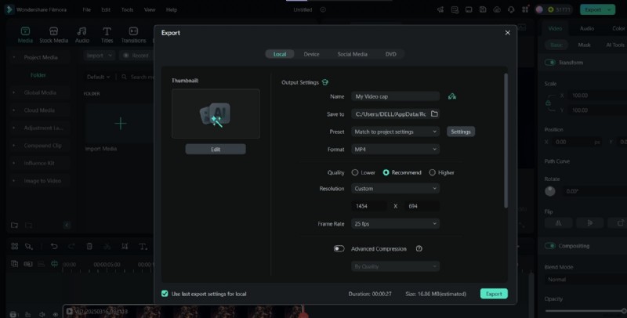
Task: Click the Output Settings graduation cap icon
Action: coord(324,82)
